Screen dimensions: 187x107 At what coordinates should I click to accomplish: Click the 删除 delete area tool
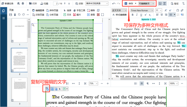pyautogui.click(x=91, y=10)
